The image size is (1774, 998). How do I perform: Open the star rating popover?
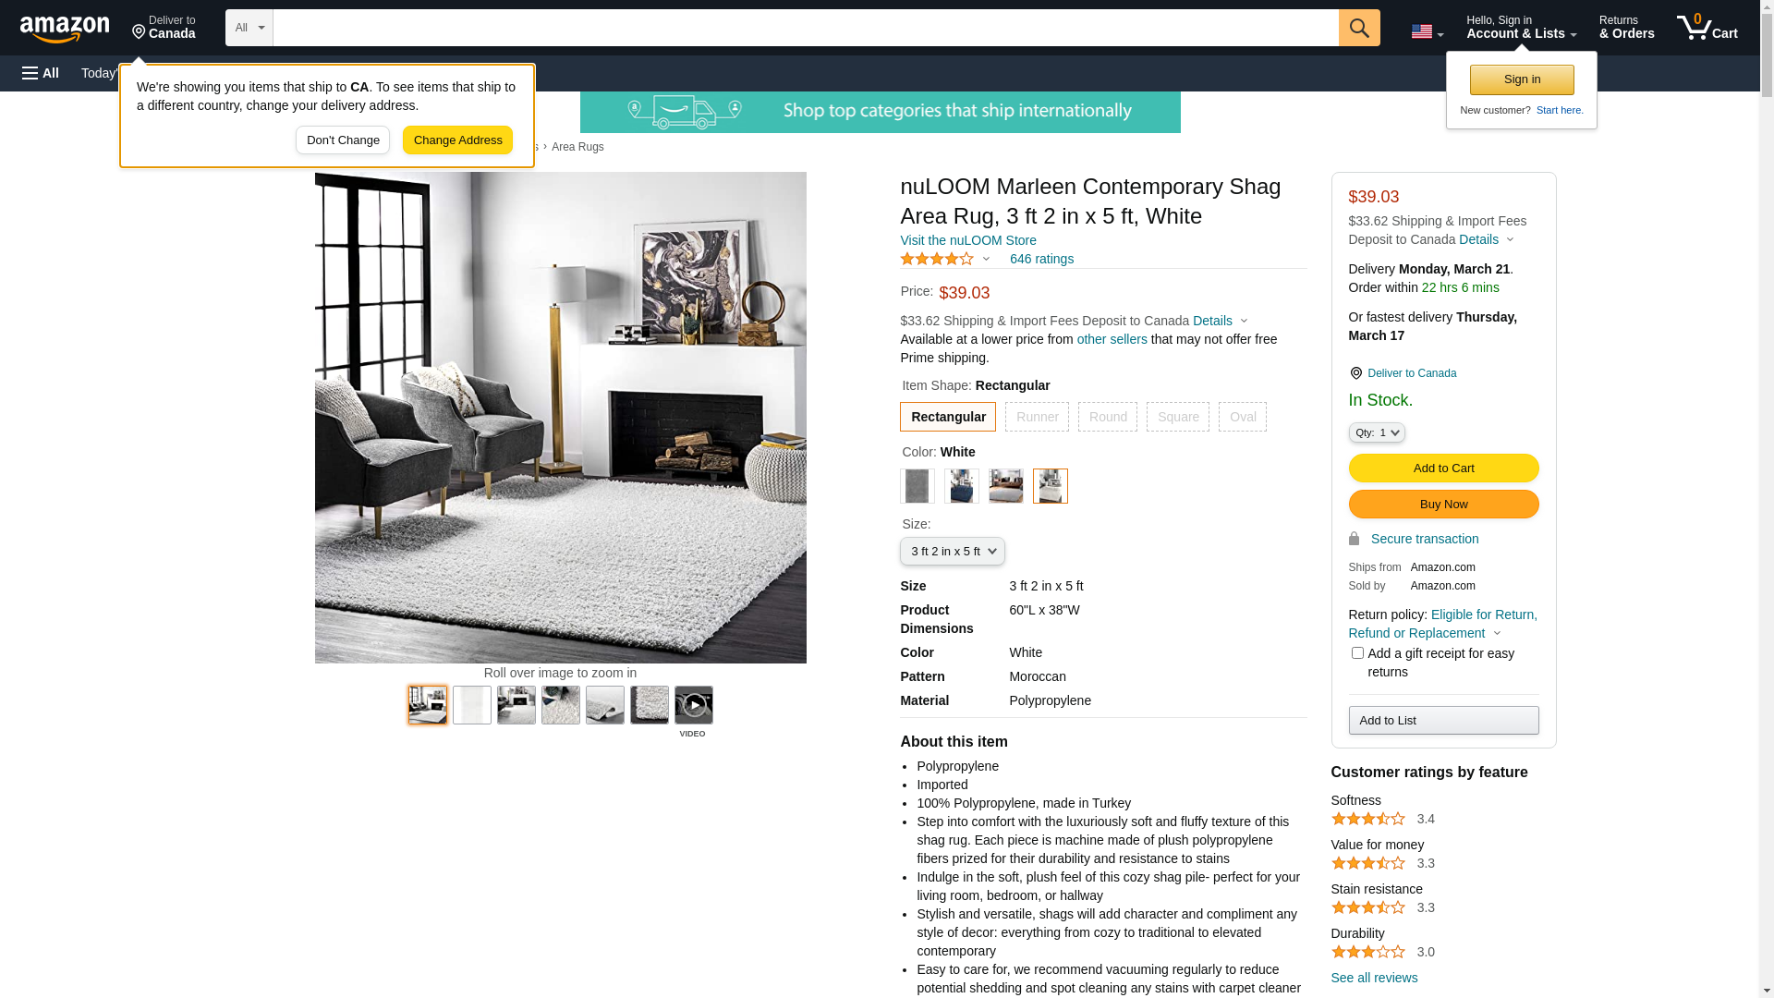[944, 259]
